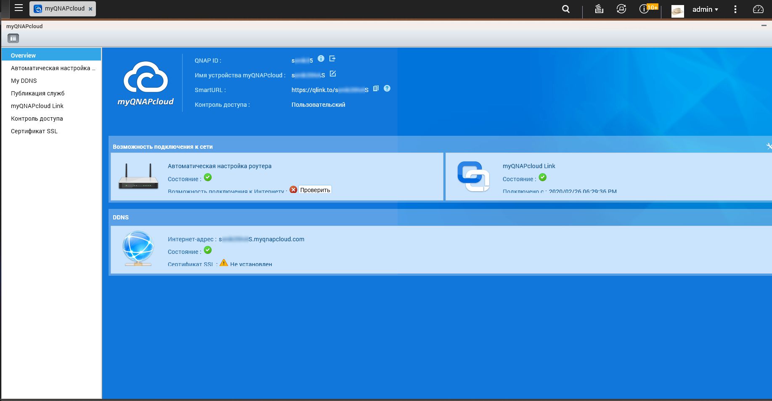Click the red internet connectivity error icon
The image size is (772, 401).
[293, 190]
